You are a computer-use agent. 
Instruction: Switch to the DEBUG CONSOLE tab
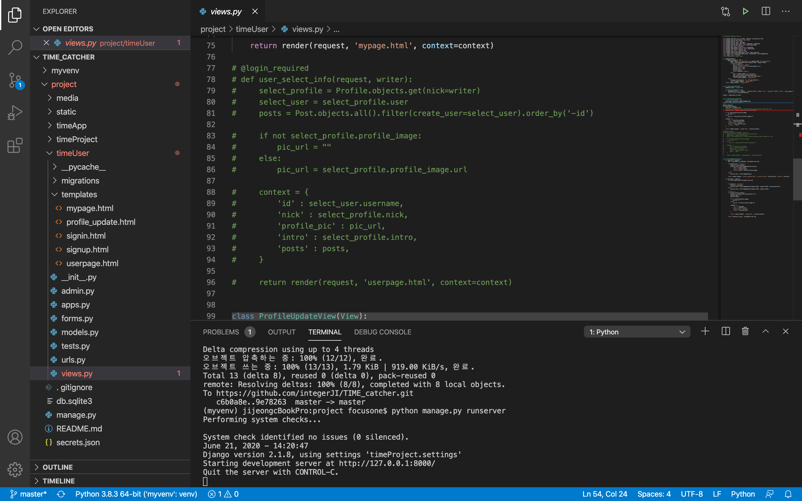click(382, 332)
